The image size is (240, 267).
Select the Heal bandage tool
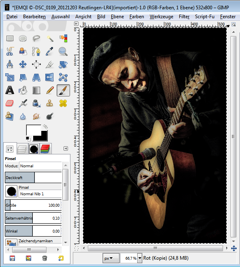63,103
